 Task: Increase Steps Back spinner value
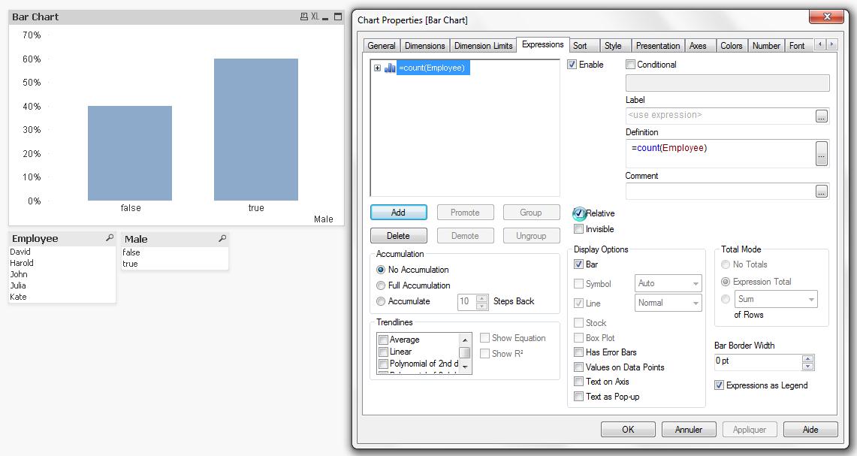pyautogui.click(x=481, y=298)
